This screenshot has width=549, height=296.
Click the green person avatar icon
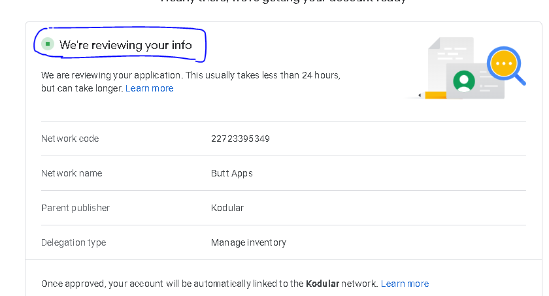464,80
